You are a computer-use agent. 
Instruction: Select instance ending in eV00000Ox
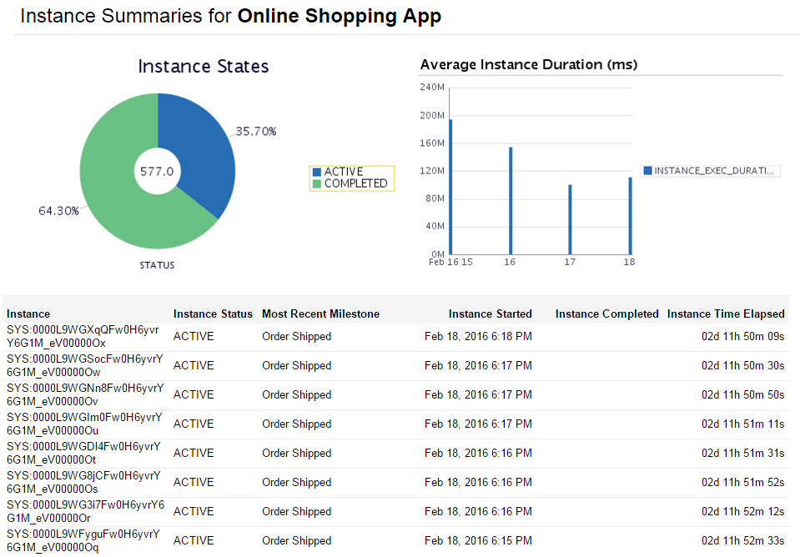click(x=83, y=337)
